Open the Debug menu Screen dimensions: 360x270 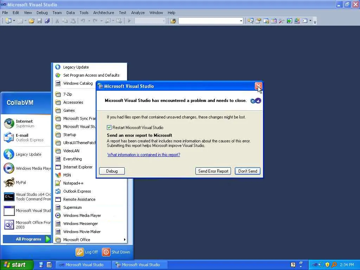pos(42,13)
